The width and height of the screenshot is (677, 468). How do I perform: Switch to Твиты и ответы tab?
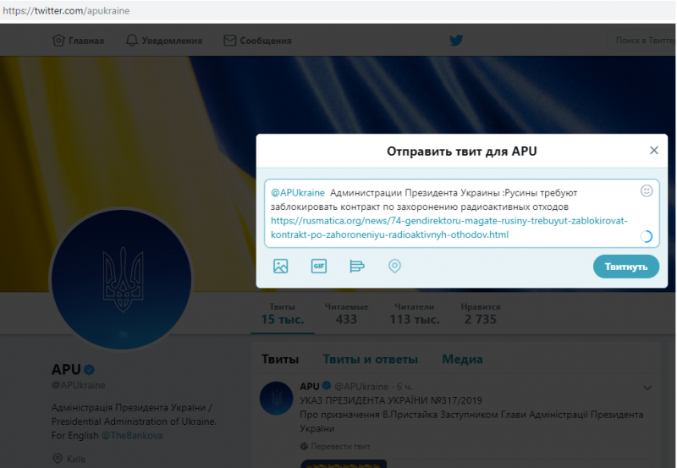[371, 359]
